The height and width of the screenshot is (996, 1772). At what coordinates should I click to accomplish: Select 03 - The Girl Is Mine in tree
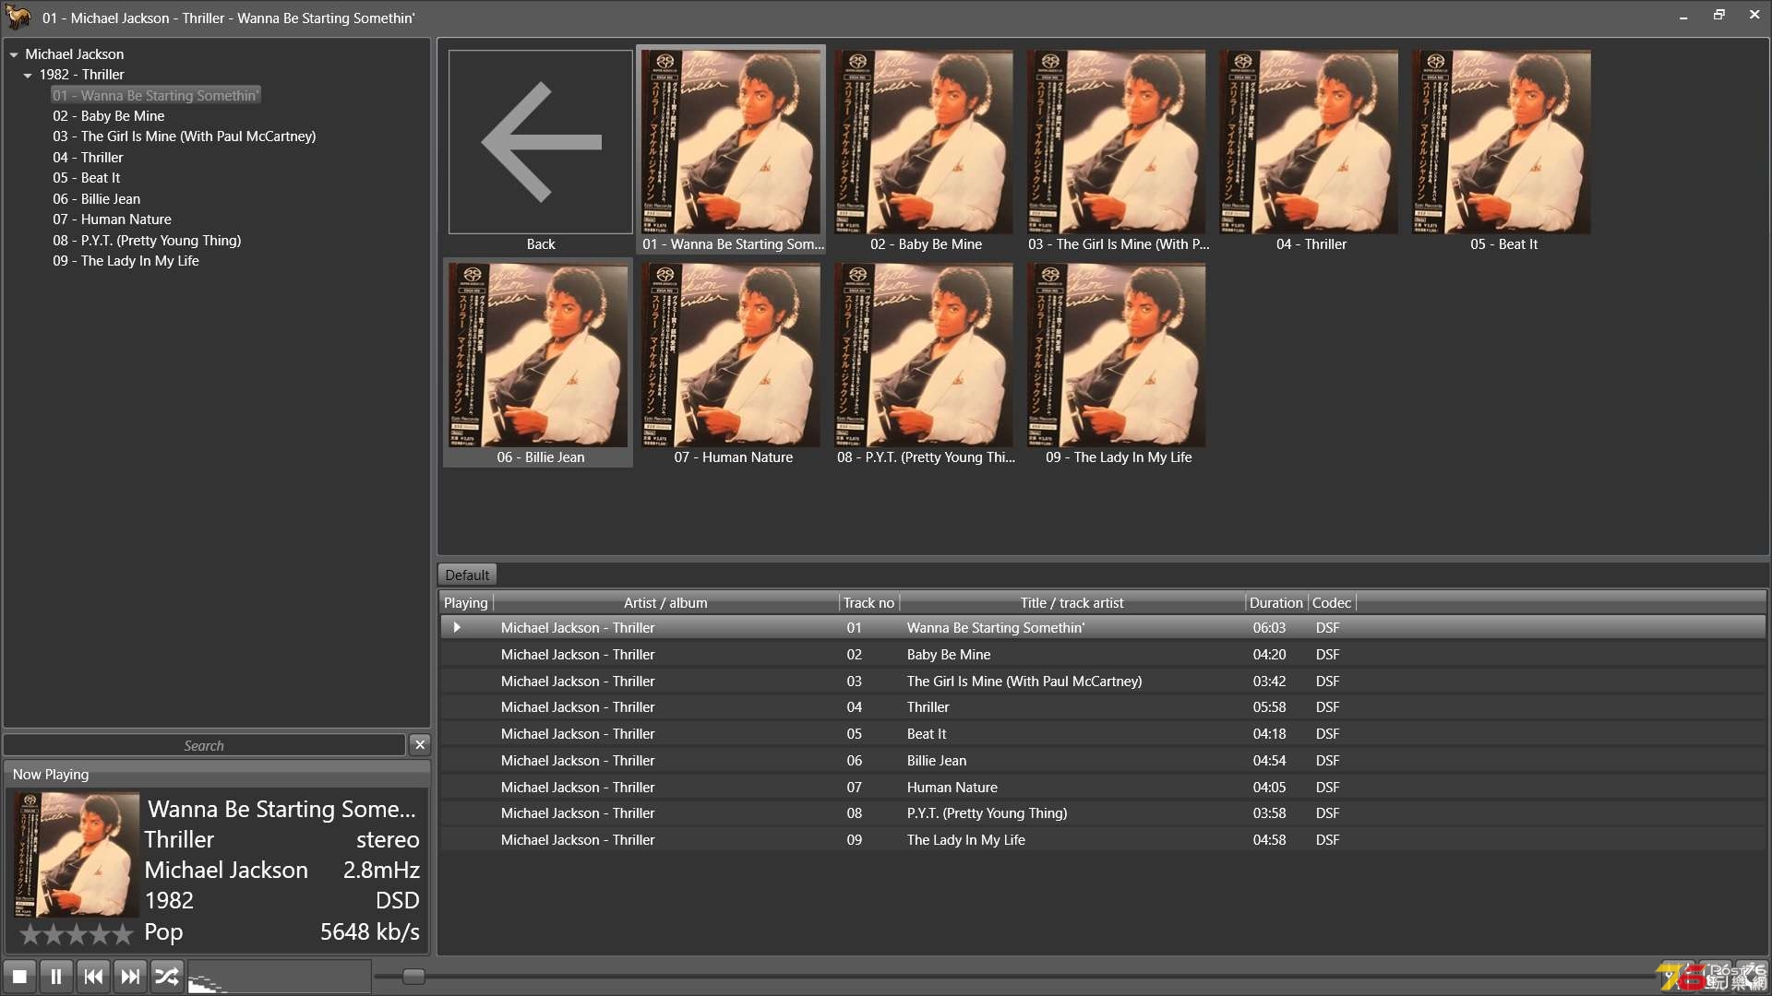click(185, 136)
